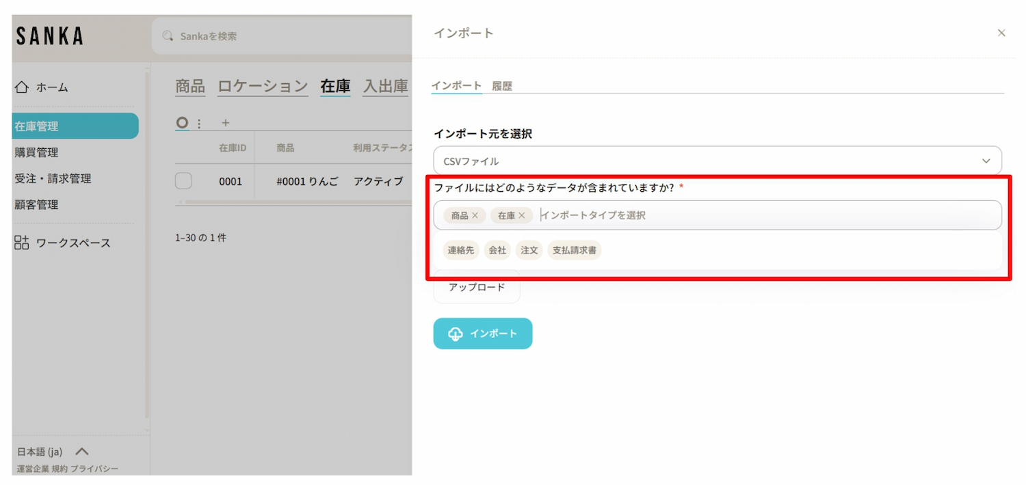
Task: Select the 在庫 tab
Action: tap(335, 86)
